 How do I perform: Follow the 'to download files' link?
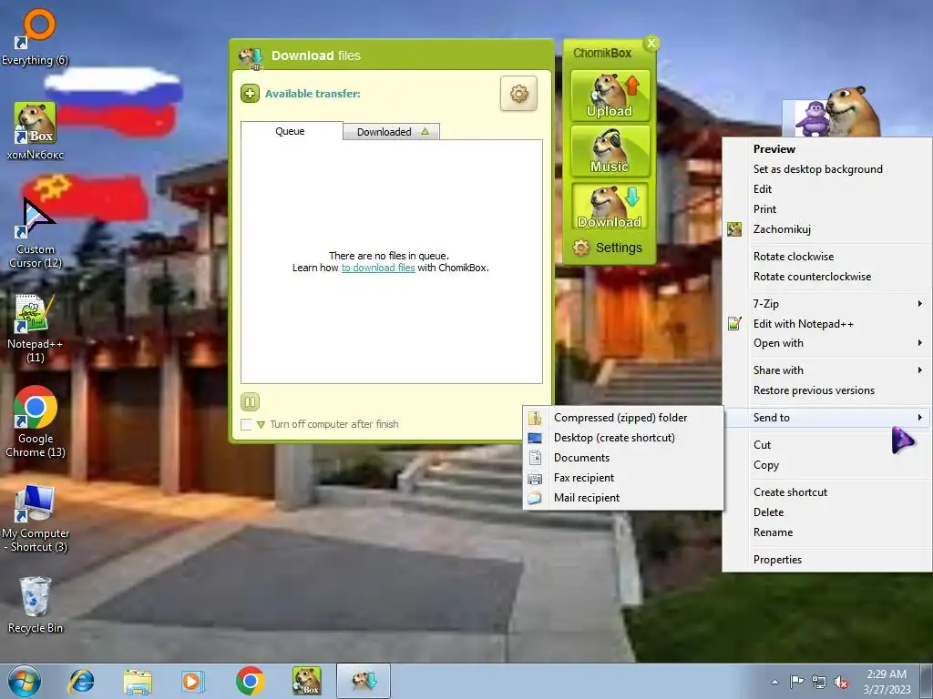[x=378, y=268]
